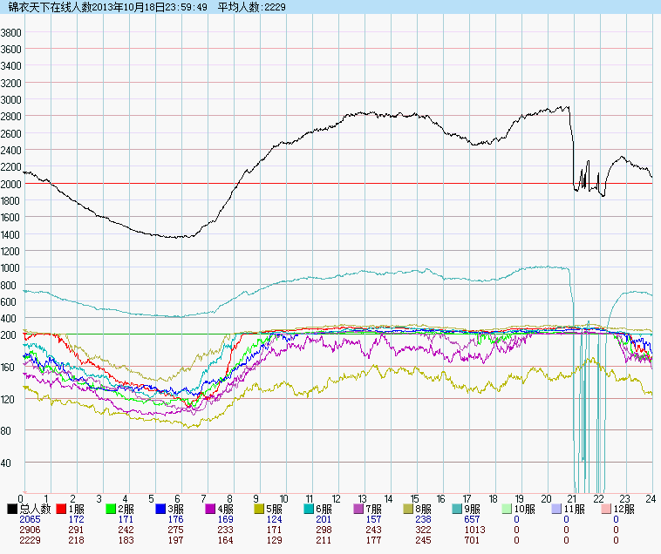Select the cyan 6服 legend swatch
The height and width of the screenshot is (554, 661).
310,508
